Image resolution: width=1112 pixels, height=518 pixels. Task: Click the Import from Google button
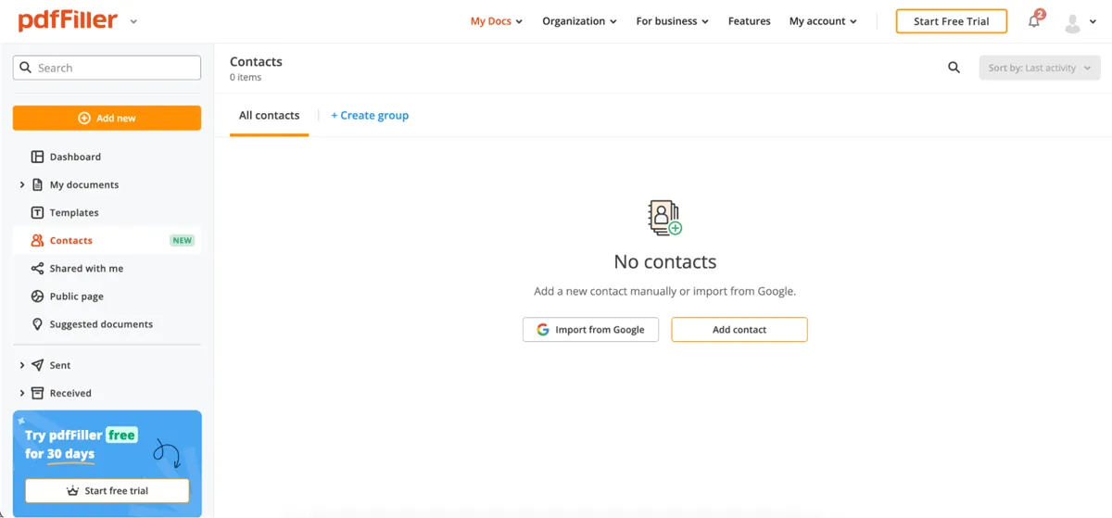[590, 329]
